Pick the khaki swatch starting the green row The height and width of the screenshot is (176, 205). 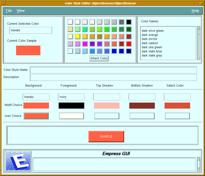click(70, 29)
